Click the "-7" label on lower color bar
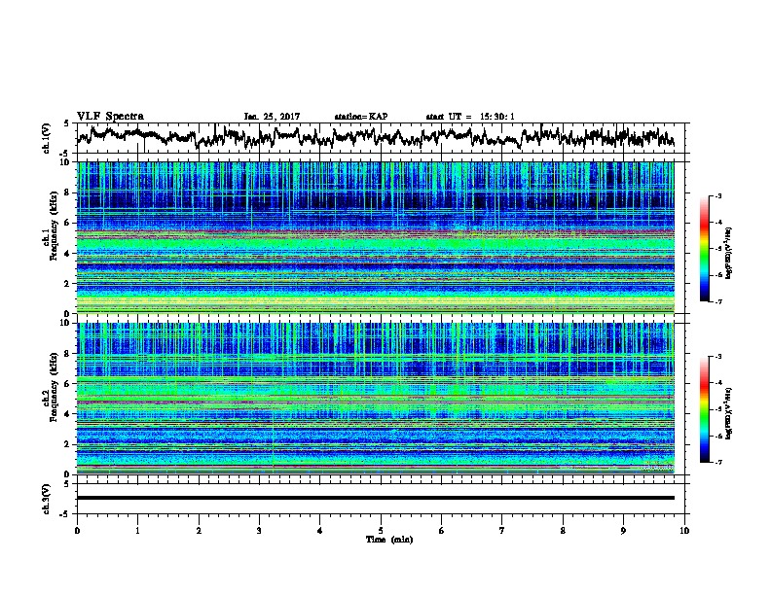The width and height of the screenshot is (771, 595). (x=718, y=462)
